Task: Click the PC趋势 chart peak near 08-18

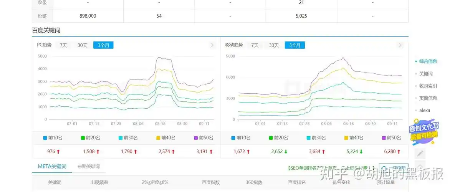Action: point(159,58)
